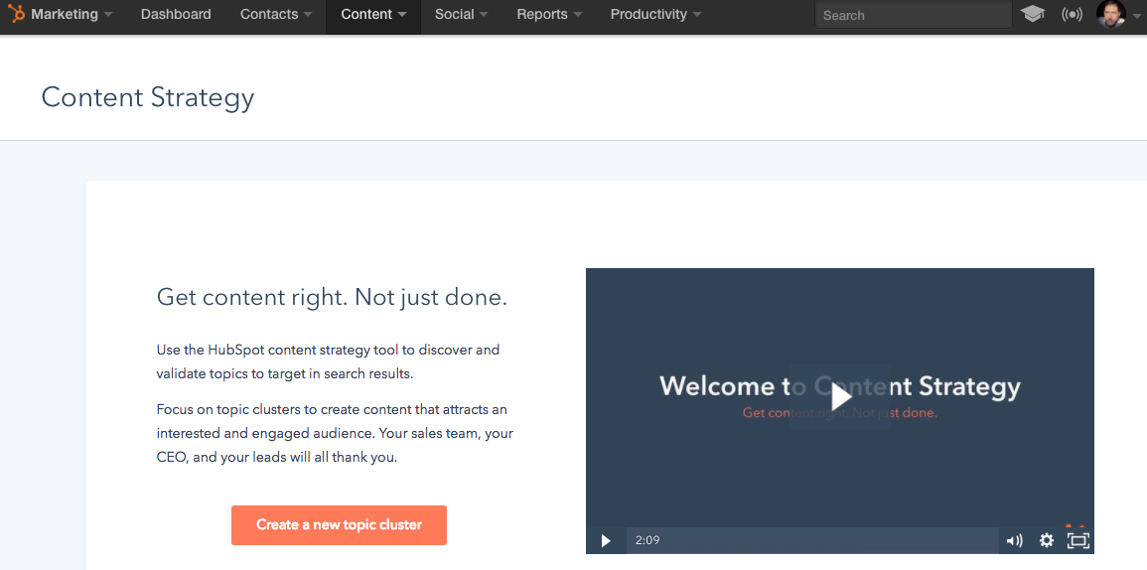Open the Social menu
The width and height of the screenshot is (1147, 570).
461,15
